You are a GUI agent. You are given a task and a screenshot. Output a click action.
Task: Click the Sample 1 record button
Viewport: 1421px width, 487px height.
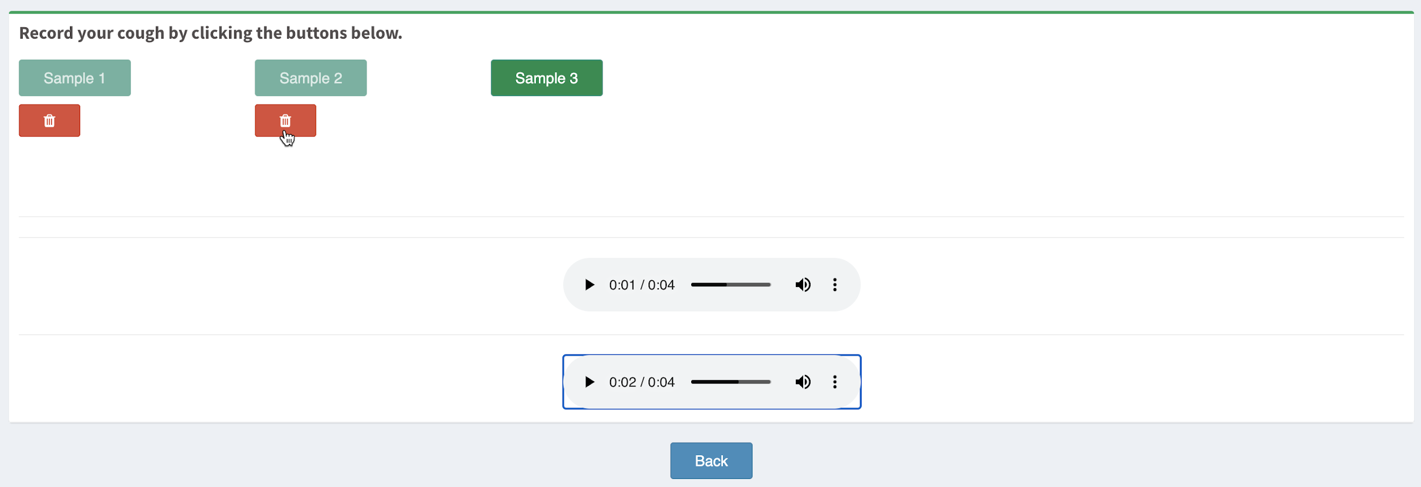coord(74,78)
